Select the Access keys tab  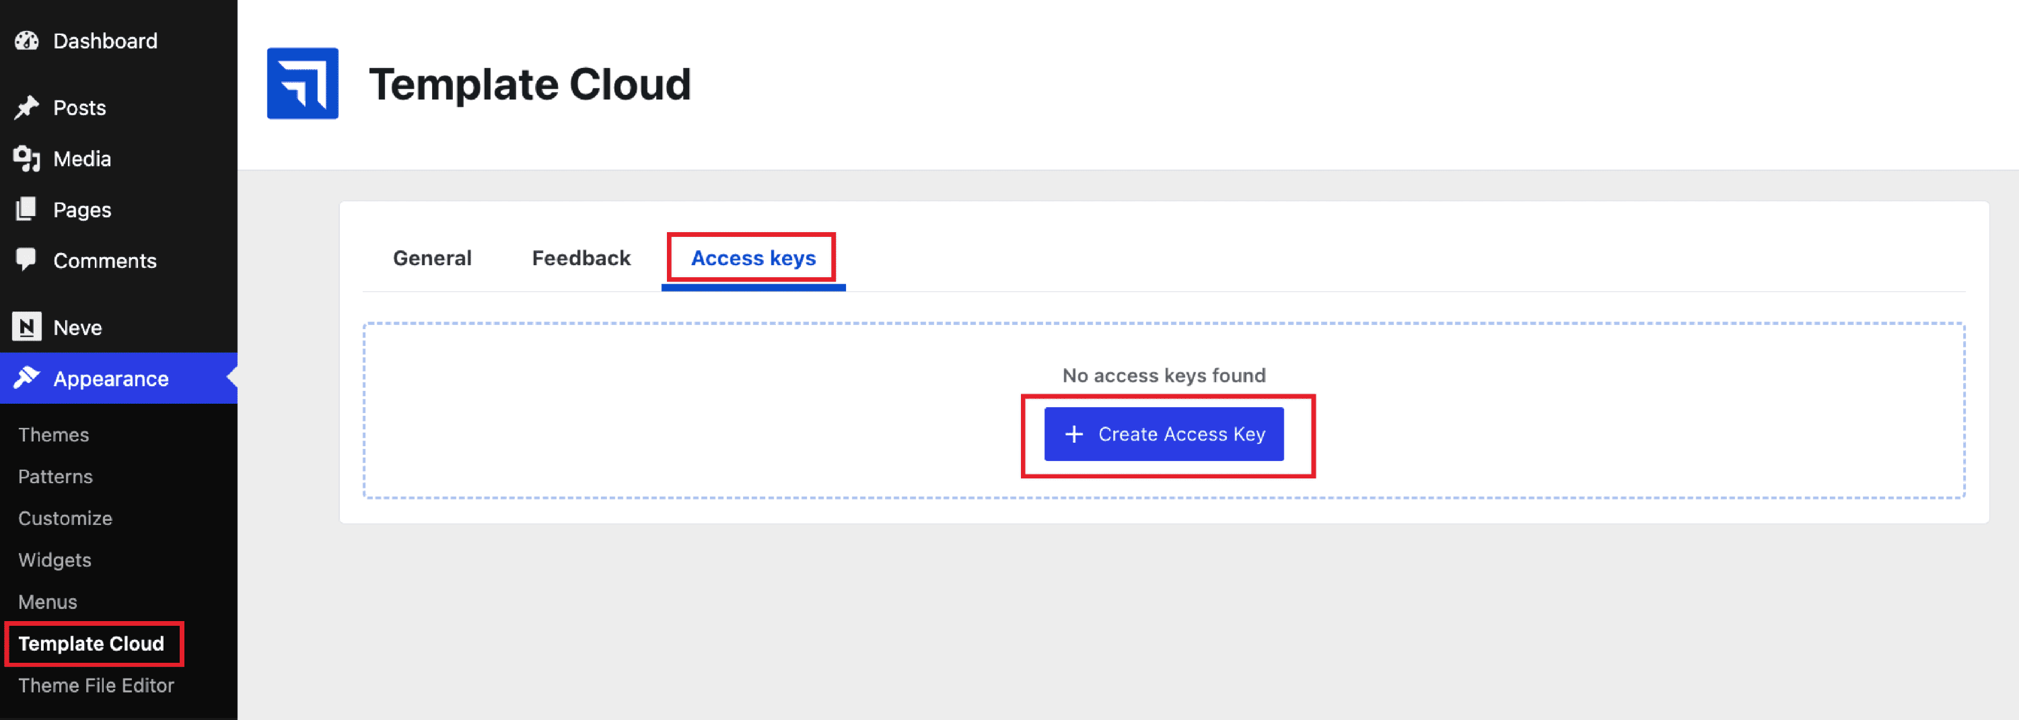(752, 258)
